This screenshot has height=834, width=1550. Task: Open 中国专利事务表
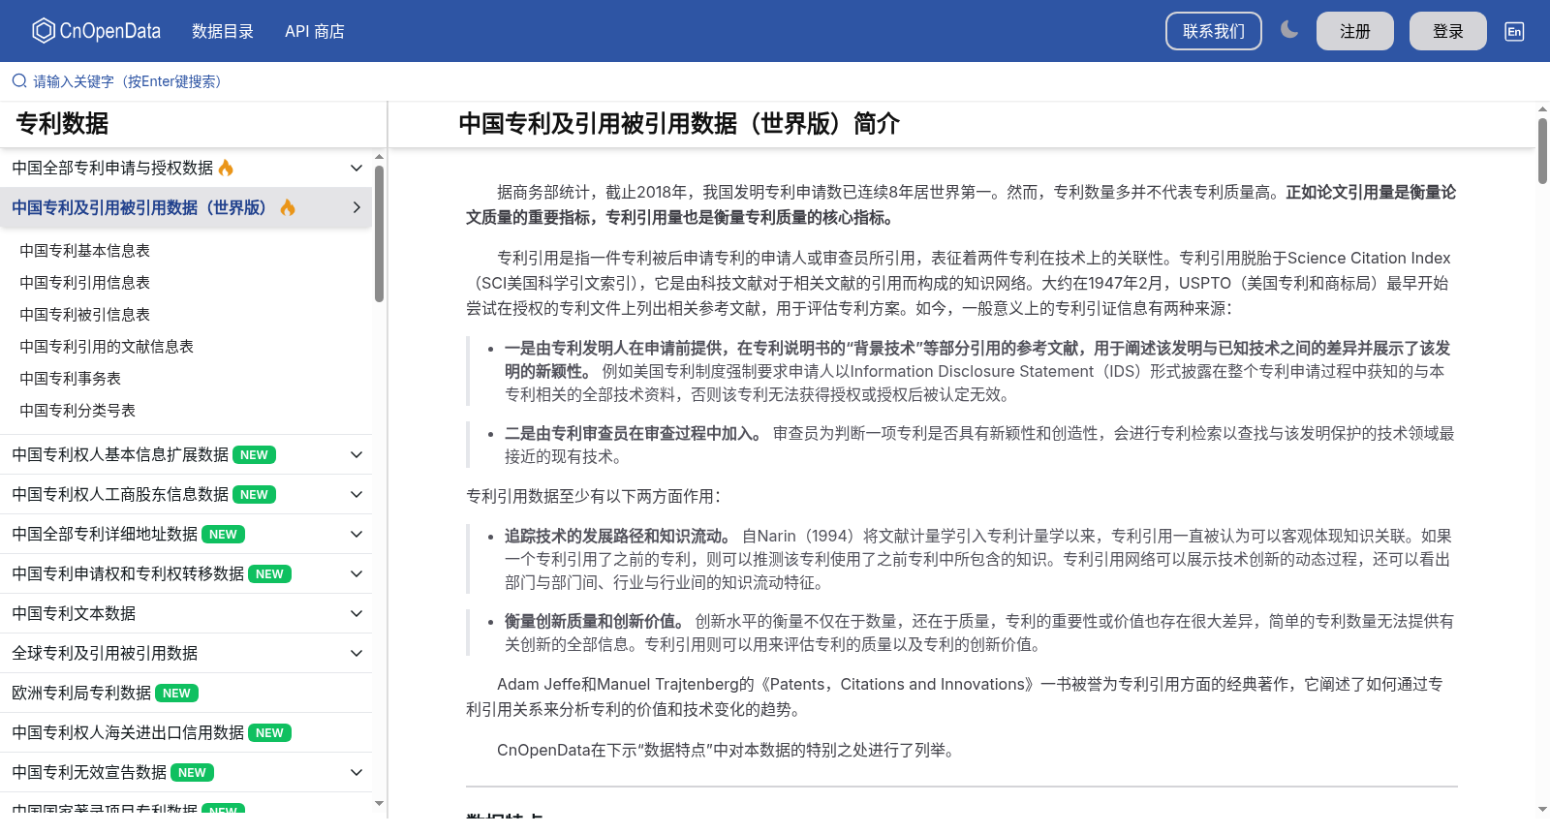[x=71, y=379]
